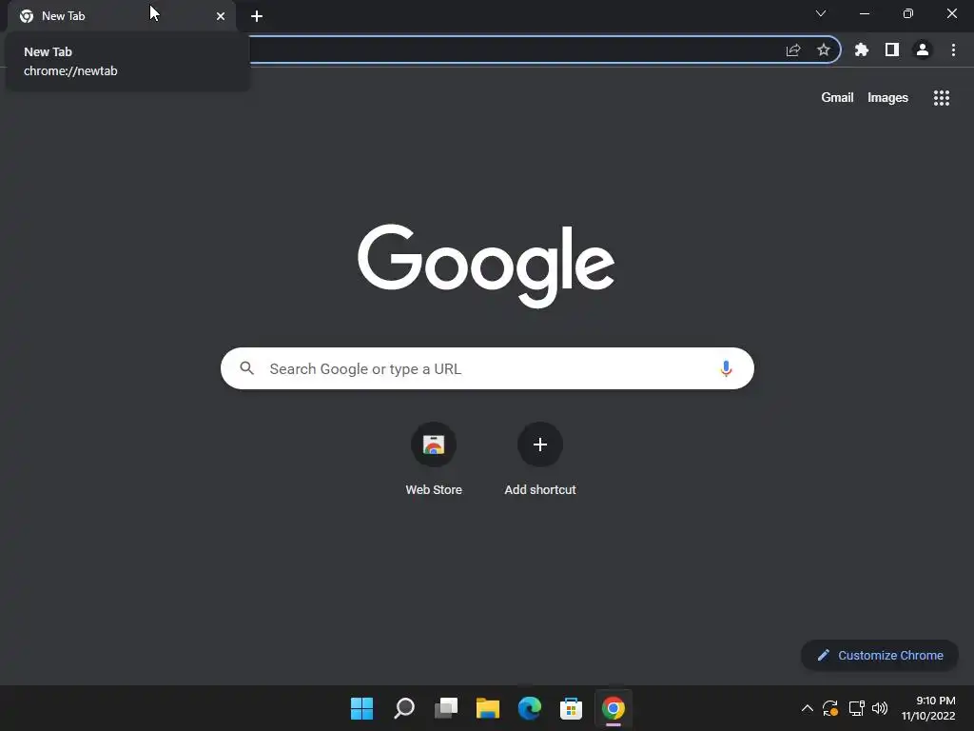Minimize the Chrome window
The height and width of the screenshot is (731, 974).
pyautogui.click(x=864, y=13)
